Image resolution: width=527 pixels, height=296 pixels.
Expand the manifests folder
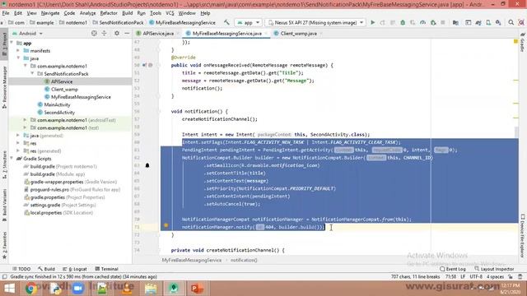(x=18, y=51)
